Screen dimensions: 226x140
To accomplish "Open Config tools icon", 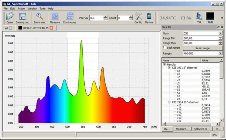I will coord(138,16).
